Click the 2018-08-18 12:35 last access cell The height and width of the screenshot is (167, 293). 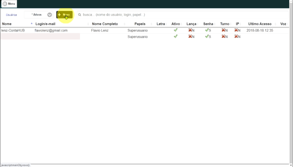(x=260, y=30)
